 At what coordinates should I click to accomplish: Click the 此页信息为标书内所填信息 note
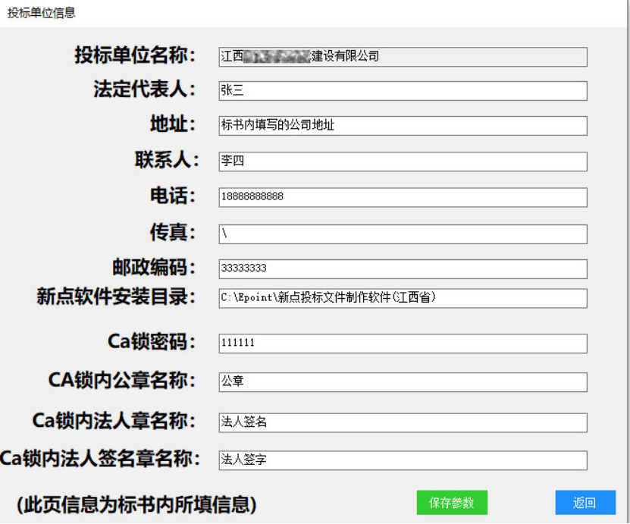point(136,504)
